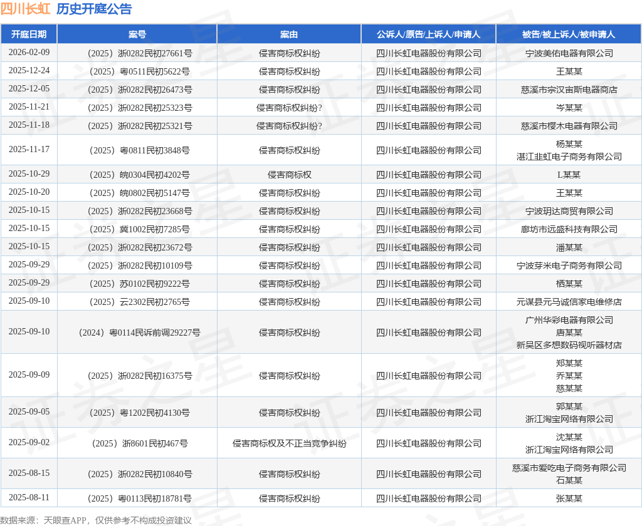
Task: Select date cell 2025-10-20
Action: tap(29, 192)
